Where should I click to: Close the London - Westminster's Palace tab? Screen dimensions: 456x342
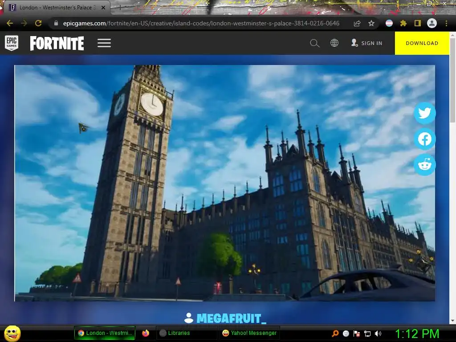click(x=103, y=8)
